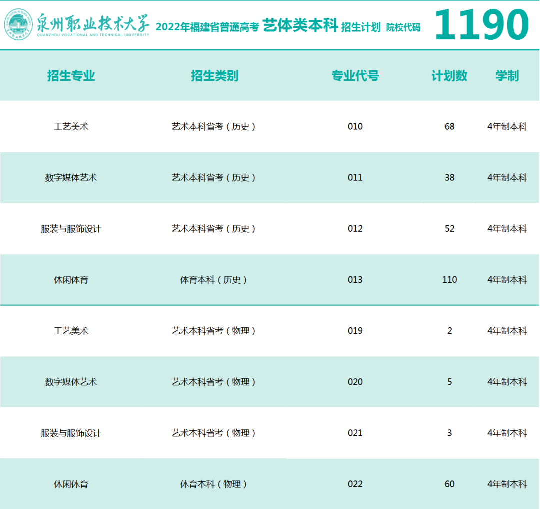Click the plan number 38
The width and height of the screenshot is (540, 509).
coord(450,177)
